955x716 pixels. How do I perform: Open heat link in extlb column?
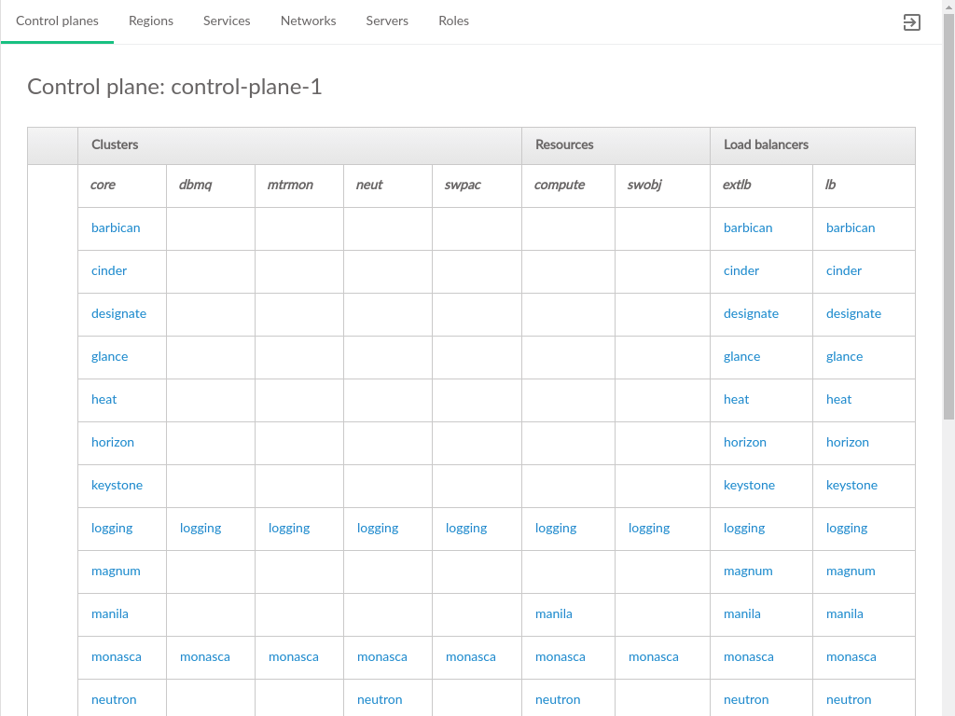[x=736, y=399]
